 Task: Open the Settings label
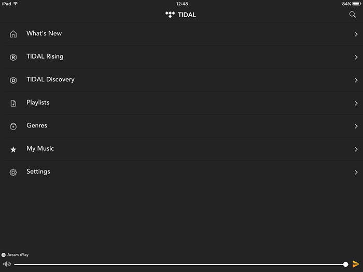click(38, 171)
